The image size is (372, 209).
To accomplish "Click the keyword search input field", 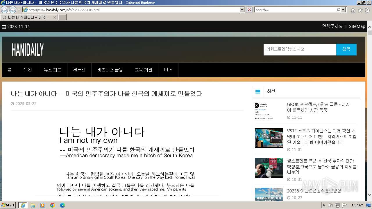I will click(300, 49).
